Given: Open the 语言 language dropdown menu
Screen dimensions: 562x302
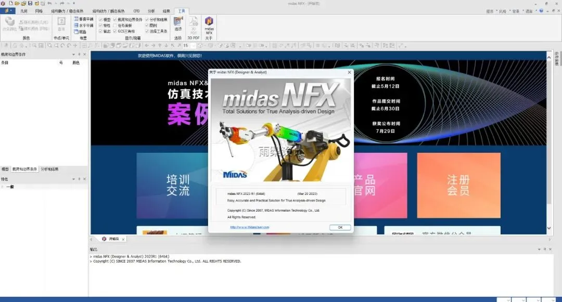Looking at the screenshot, I should coord(530,11).
